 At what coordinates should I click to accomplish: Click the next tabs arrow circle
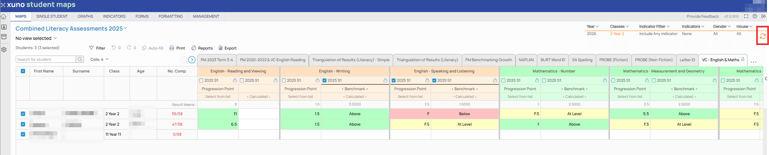point(192,60)
